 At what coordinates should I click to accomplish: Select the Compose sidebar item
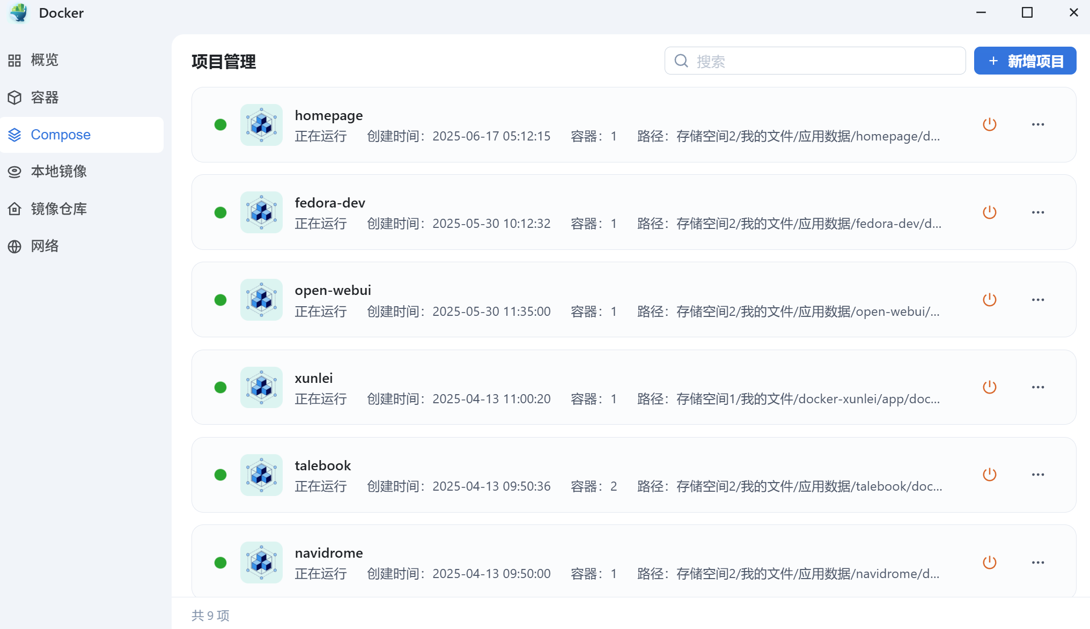82,135
